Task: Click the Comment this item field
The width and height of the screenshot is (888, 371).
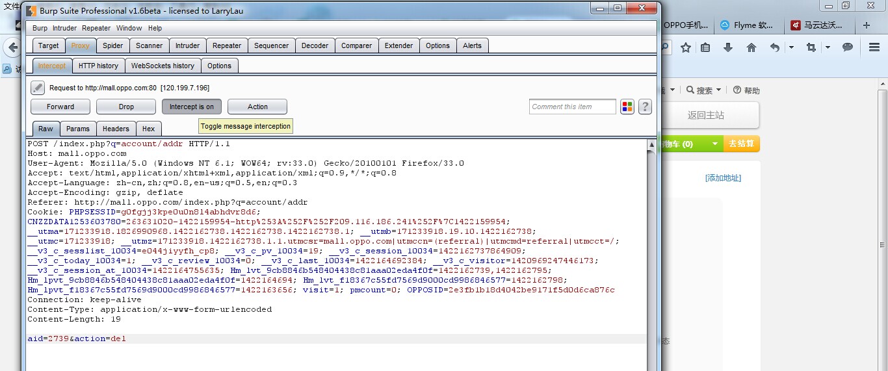Action: (573, 107)
